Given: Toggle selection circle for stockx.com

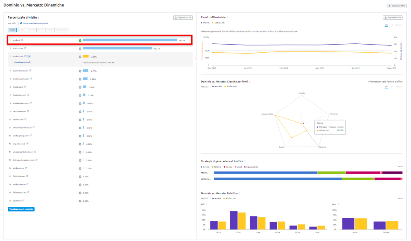Looking at the screenshot, I should 80,49.
